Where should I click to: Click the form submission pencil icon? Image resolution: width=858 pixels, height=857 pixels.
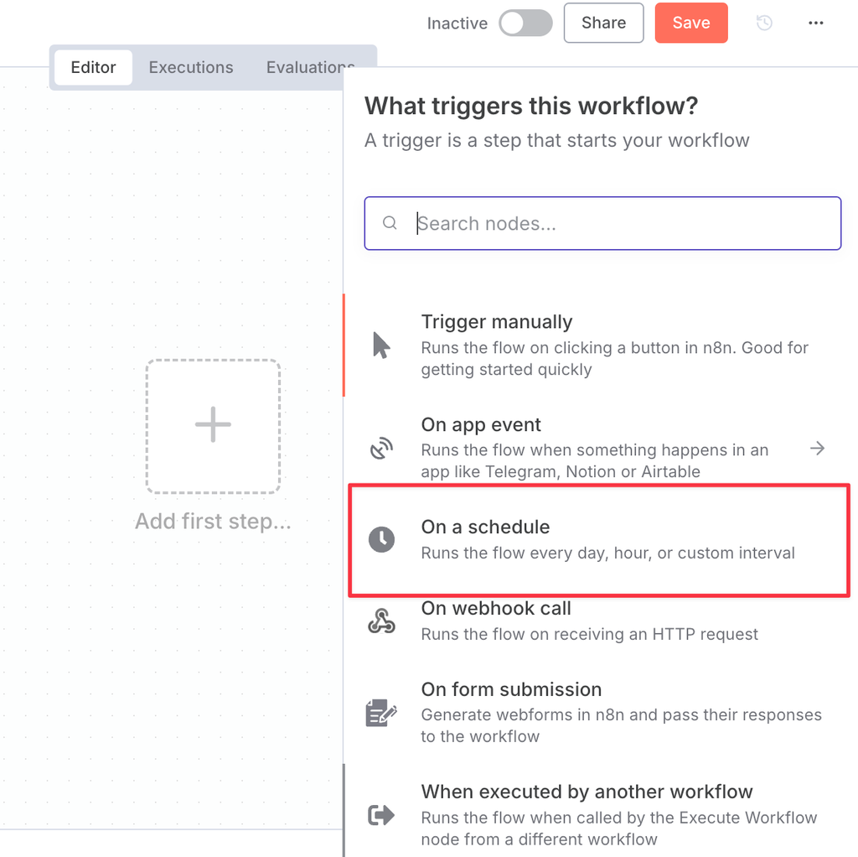[381, 713]
